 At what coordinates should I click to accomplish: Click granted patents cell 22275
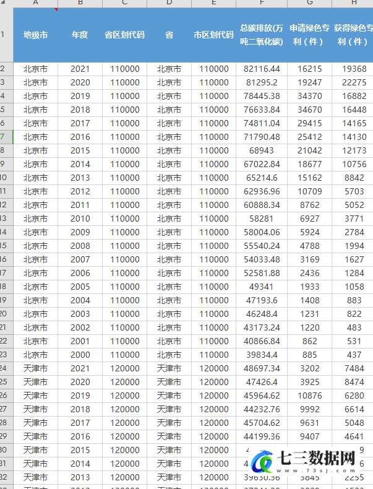pos(353,83)
